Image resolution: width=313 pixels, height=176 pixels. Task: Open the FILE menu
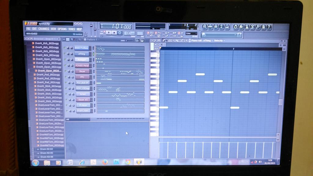point(28,29)
